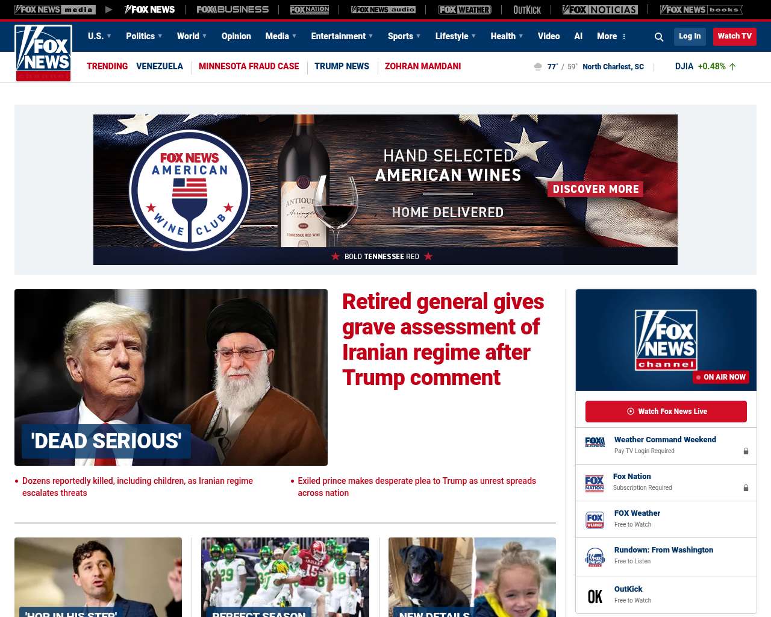The width and height of the screenshot is (771, 617).
Task: Click the Fox News Channel On Air Now banner
Action: [666, 340]
